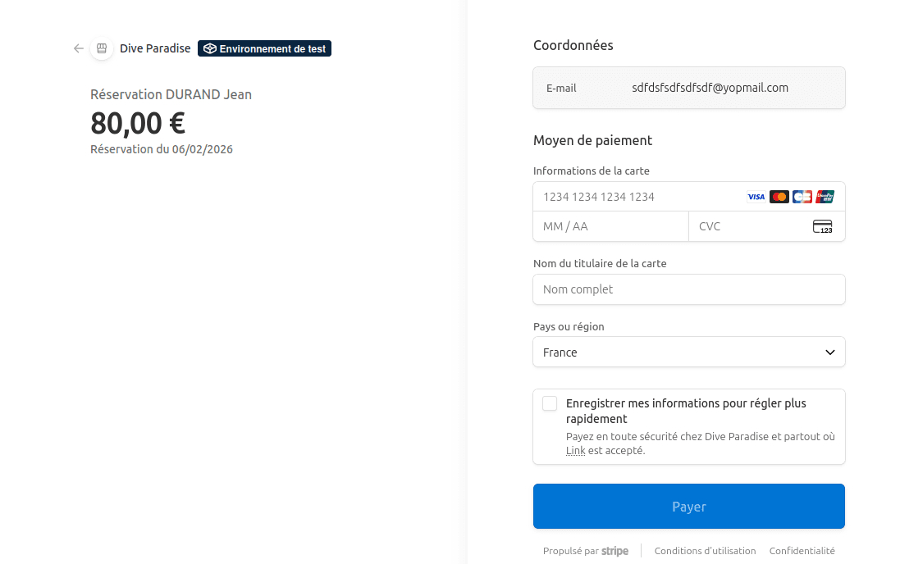
Task: Open the Confidentialité page
Action: click(x=802, y=551)
